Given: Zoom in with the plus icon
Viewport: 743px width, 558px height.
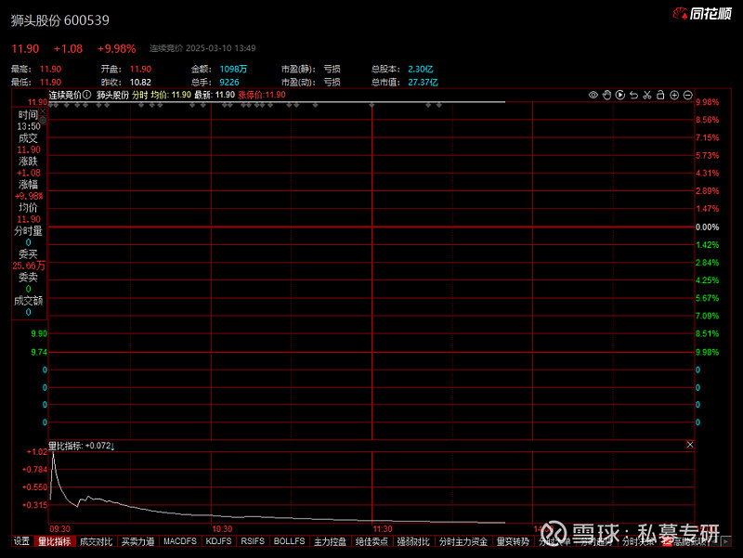Looking at the screenshot, I should [x=675, y=96].
